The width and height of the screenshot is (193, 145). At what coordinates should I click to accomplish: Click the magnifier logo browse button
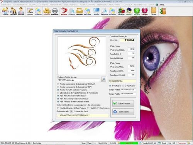pyautogui.click(x=103, y=79)
